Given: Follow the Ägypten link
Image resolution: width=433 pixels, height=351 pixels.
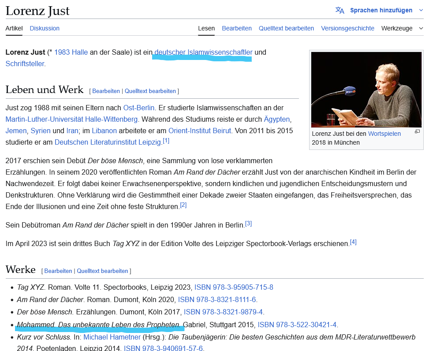Looking at the screenshot, I should [x=277, y=119].
